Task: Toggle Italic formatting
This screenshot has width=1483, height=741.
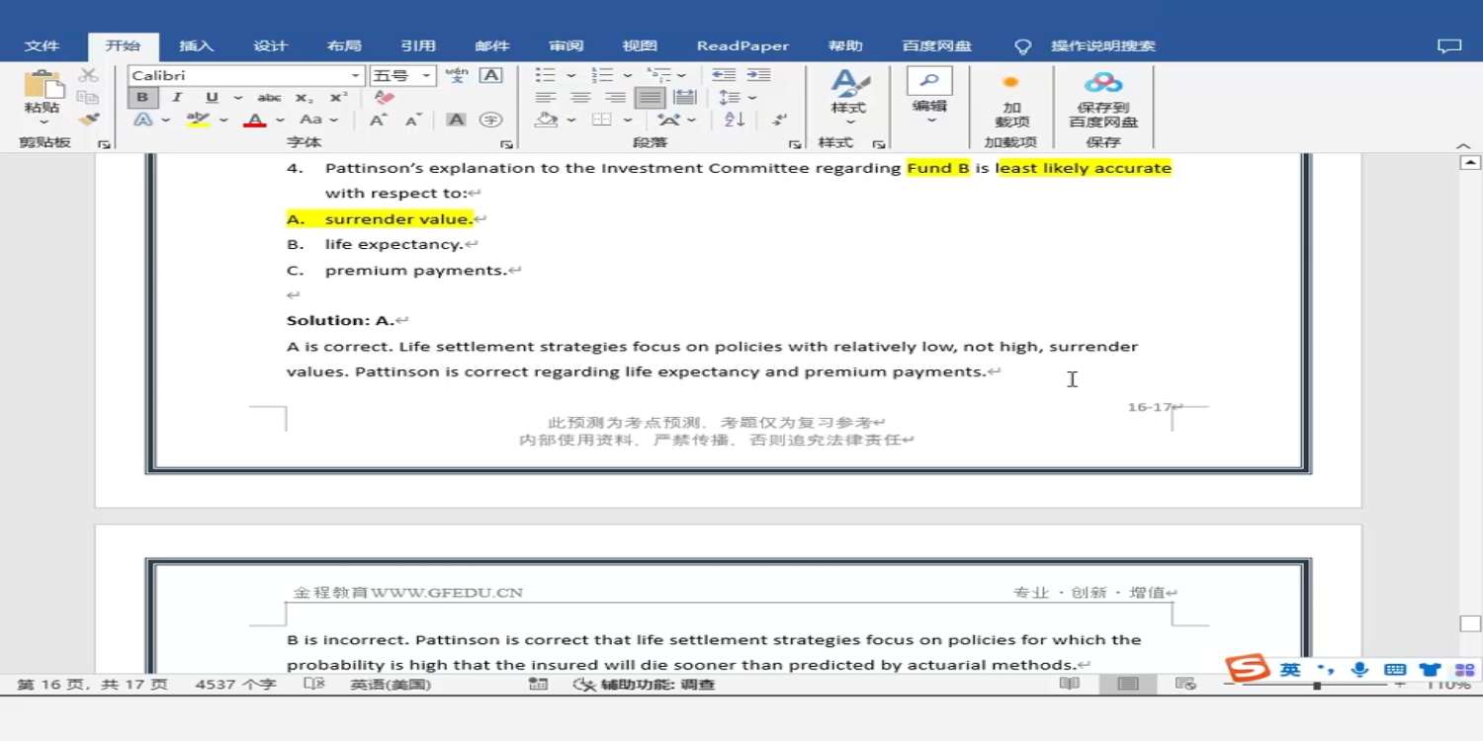Action: 177,98
